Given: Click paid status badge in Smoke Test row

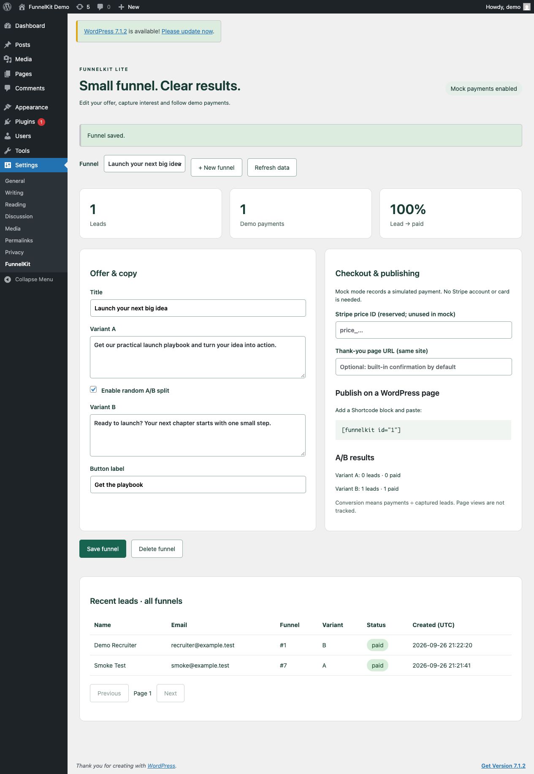Looking at the screenshot, I should [377, 665].
